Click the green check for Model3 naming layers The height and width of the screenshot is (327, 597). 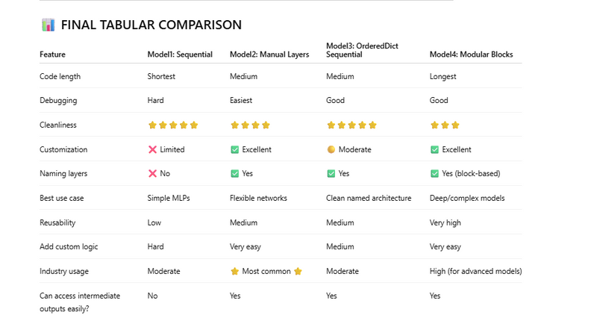point(331,173)
